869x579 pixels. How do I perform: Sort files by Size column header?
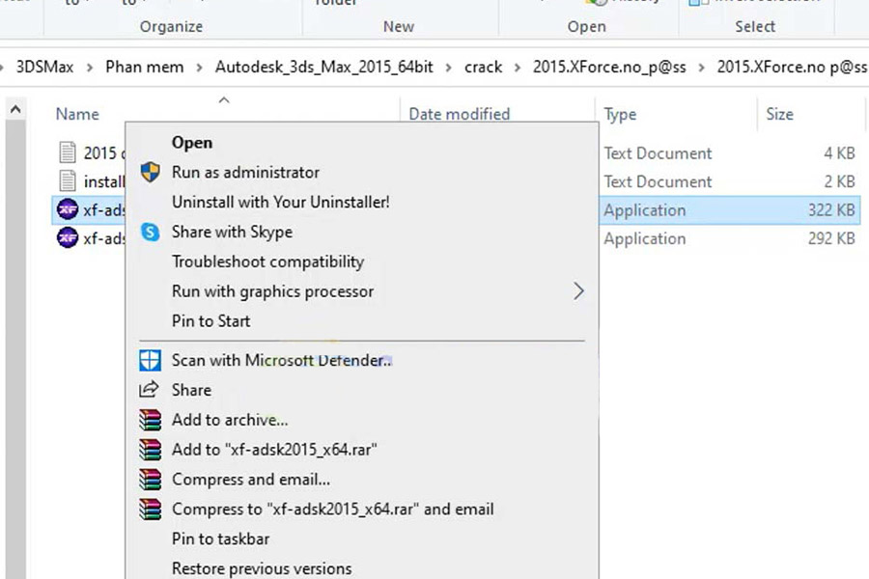point(779,114)
